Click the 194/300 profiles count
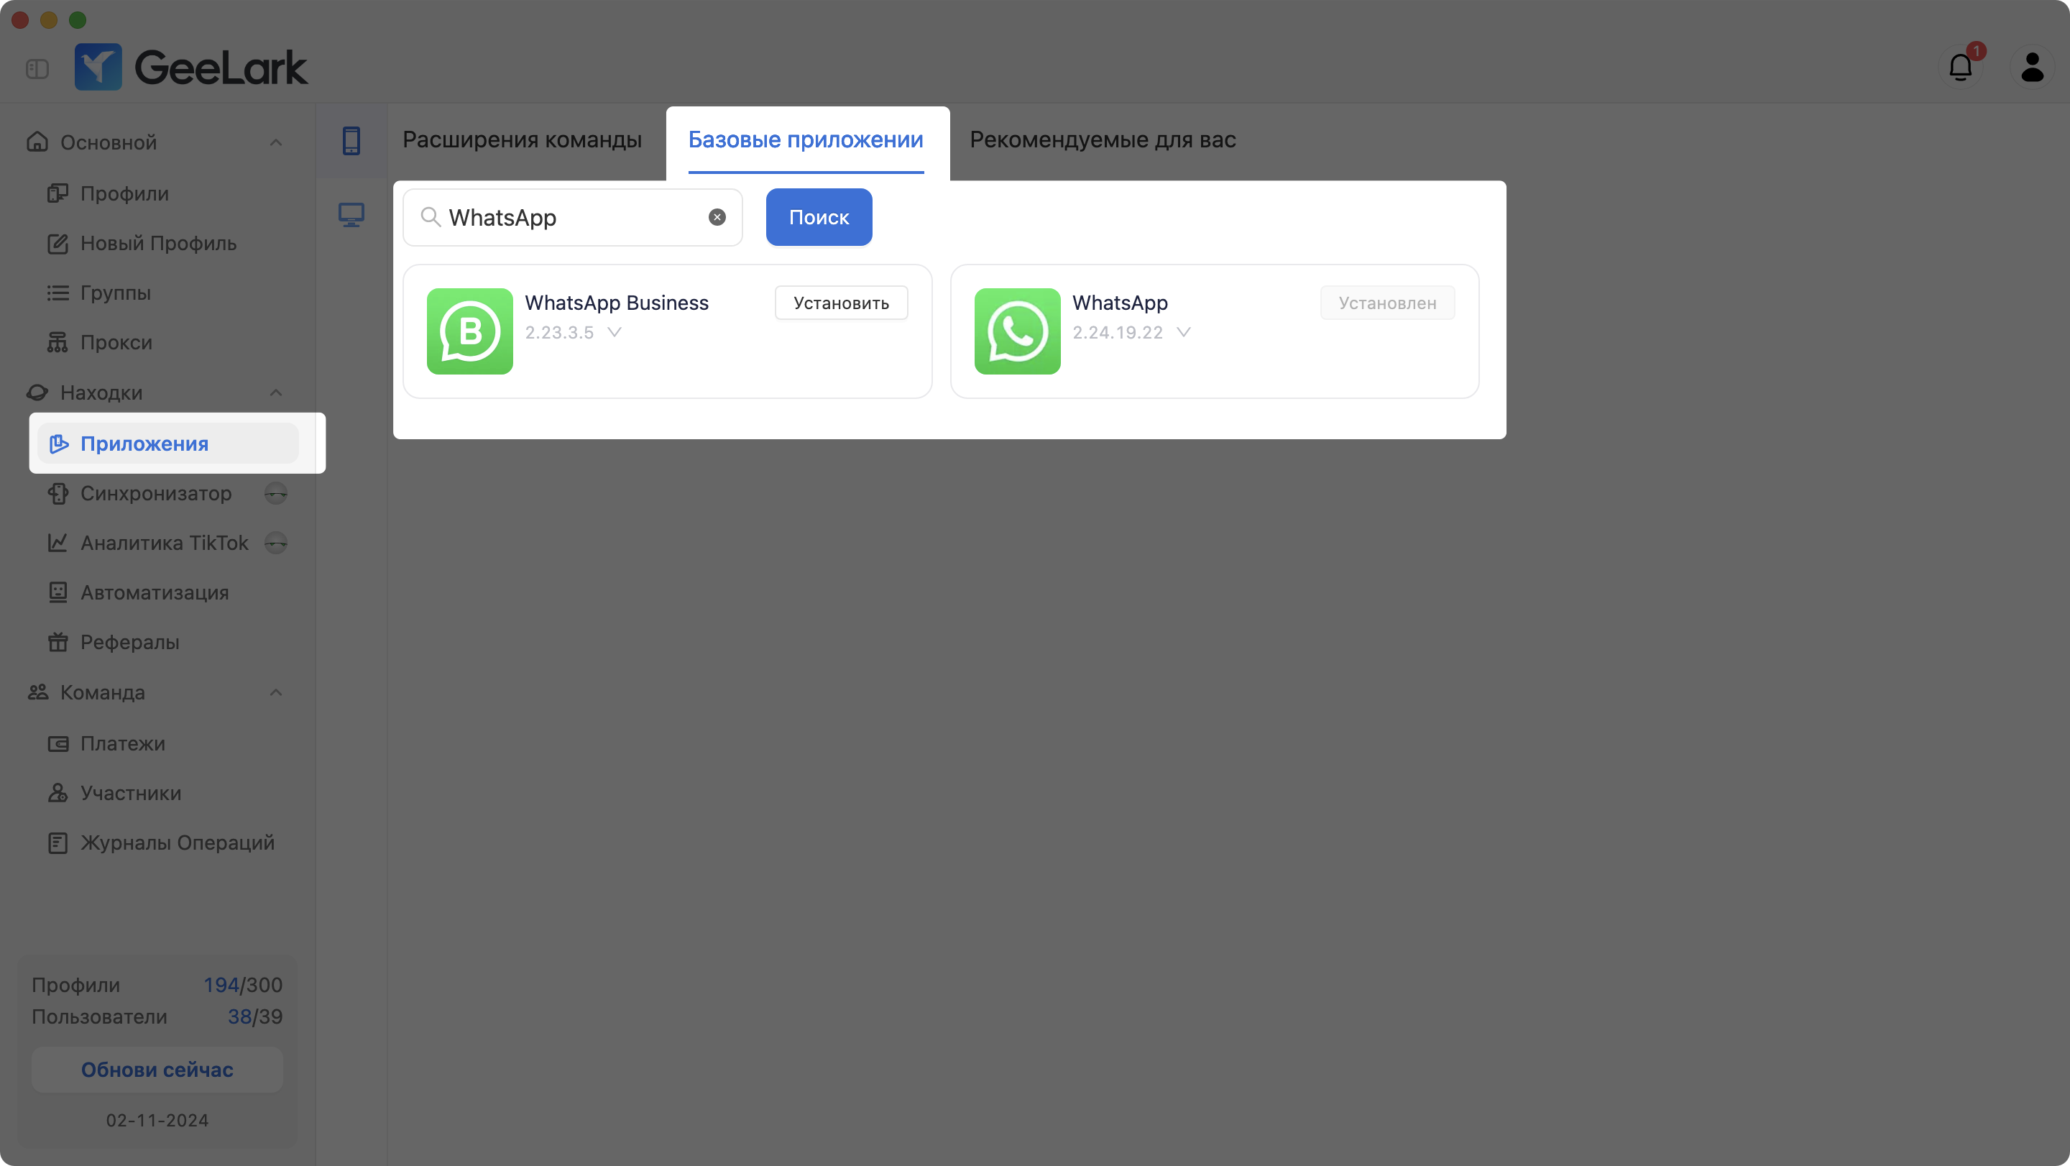 click(243, 985)
